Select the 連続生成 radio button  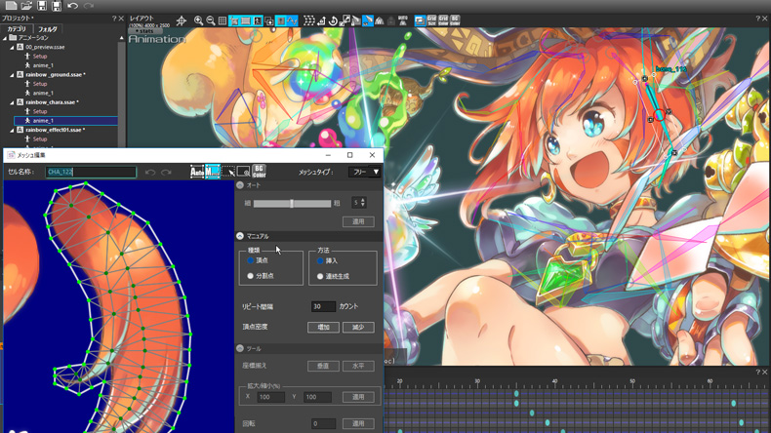click(x=320, y=276)
